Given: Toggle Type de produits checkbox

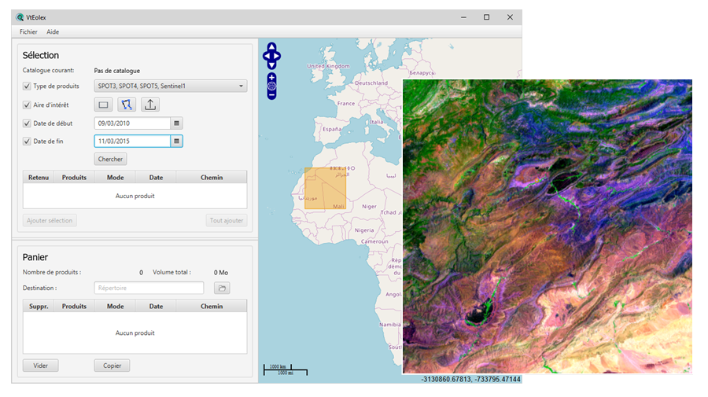Looking at the screenshot, I should click(x=27, y=86).
